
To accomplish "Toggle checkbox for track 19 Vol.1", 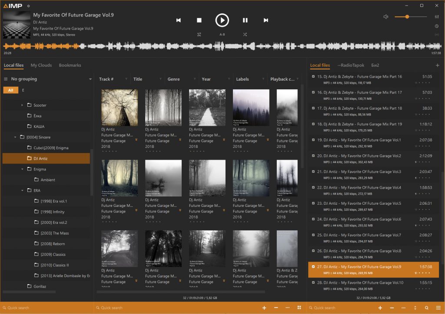I will [x=313, y=140].
